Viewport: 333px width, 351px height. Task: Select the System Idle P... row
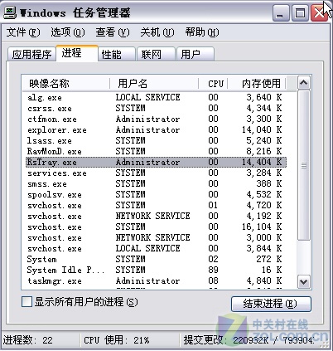click(x=156, y=270)
